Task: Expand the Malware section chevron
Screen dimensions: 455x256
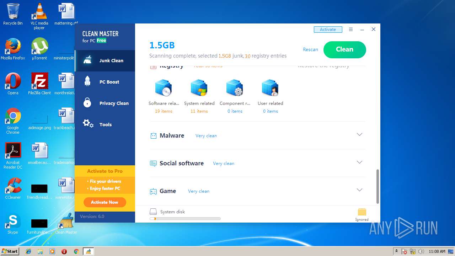Action: click(359, 134)
